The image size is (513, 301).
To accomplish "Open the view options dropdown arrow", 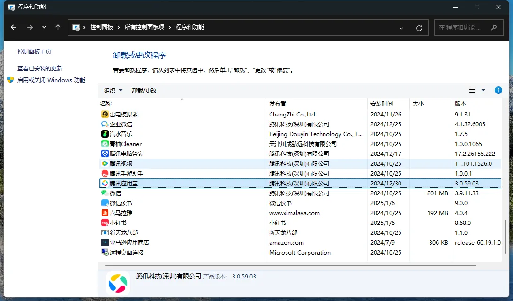I will pyautogui.click(x=483, y=91).
